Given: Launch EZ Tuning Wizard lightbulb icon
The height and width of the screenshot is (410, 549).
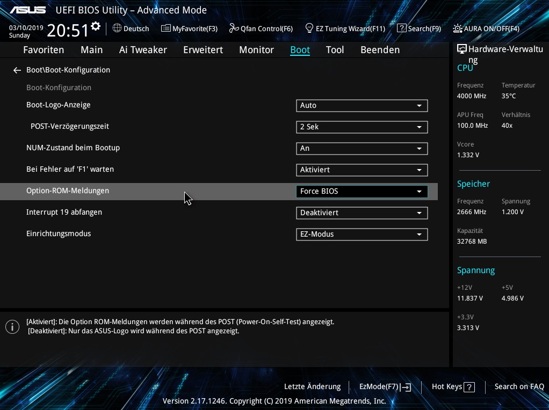Looking at the screenshot, I should [309, 28].
